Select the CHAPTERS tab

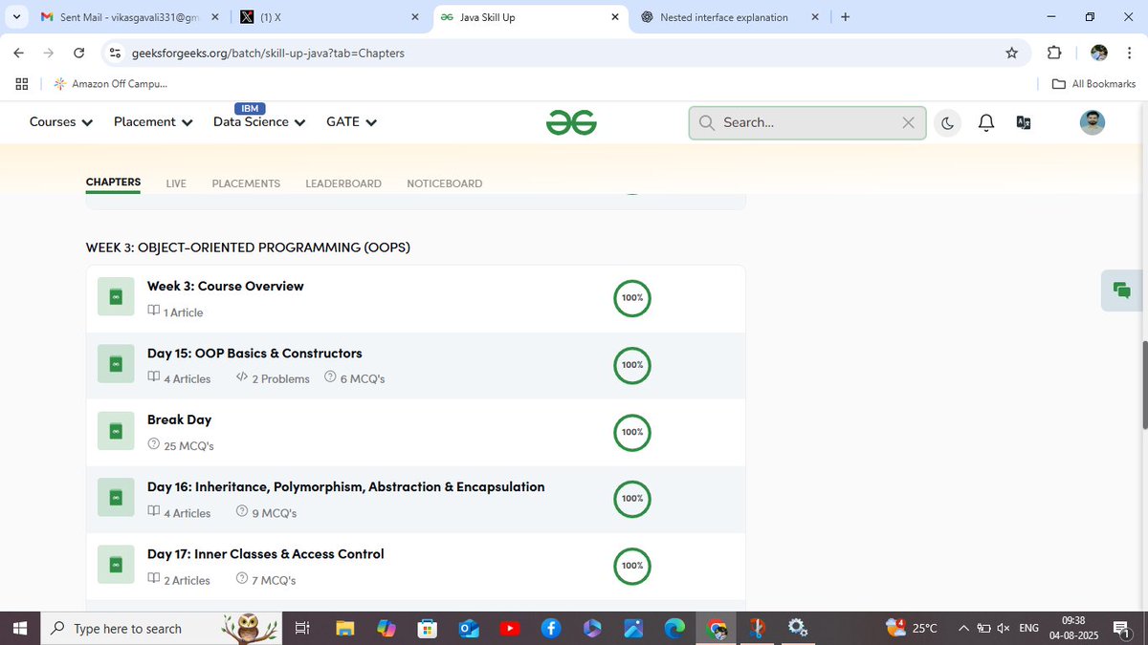click(113, 183)
